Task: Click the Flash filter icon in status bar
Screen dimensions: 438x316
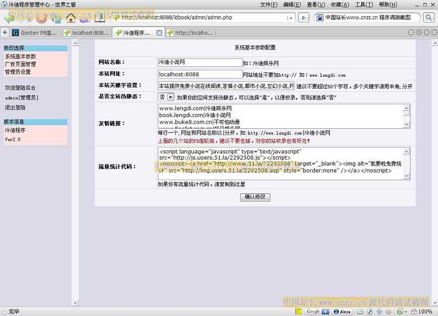Action: tap(370, 311)
